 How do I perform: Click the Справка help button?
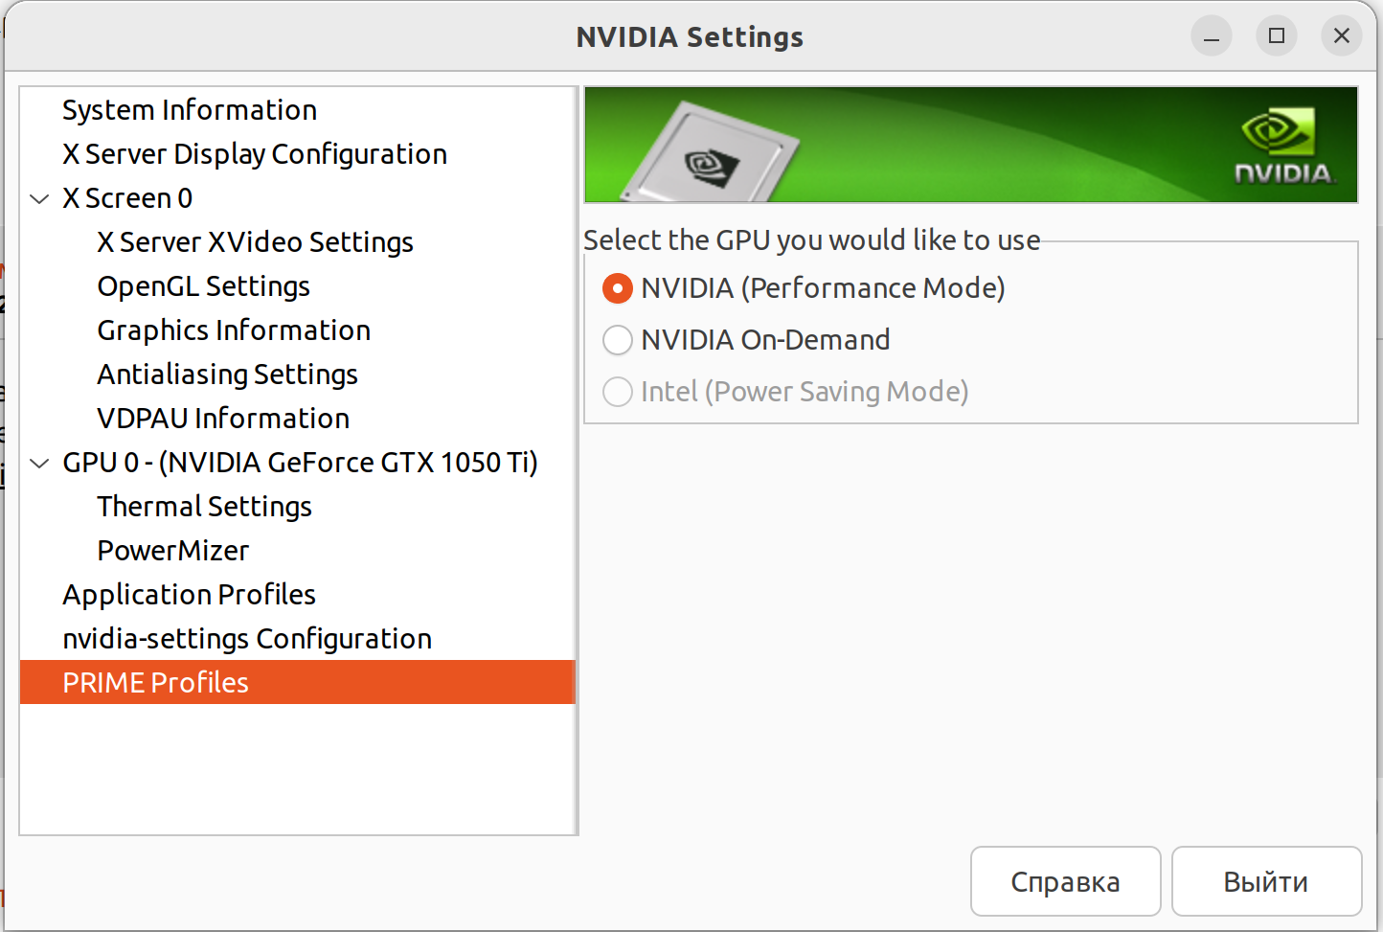1065,881
